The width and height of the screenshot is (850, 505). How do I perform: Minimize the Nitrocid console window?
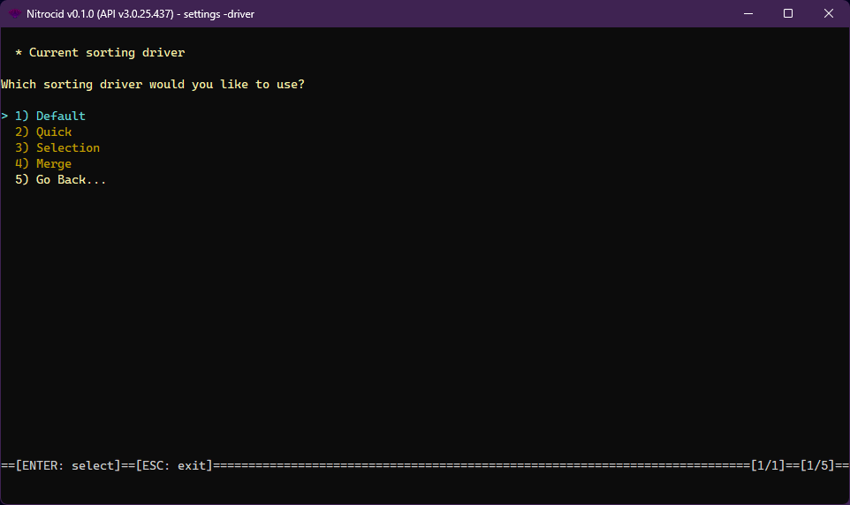(748, 13)
